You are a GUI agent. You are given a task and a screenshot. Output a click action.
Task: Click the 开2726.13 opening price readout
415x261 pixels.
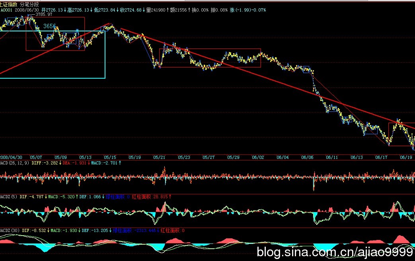click(55, 9)
